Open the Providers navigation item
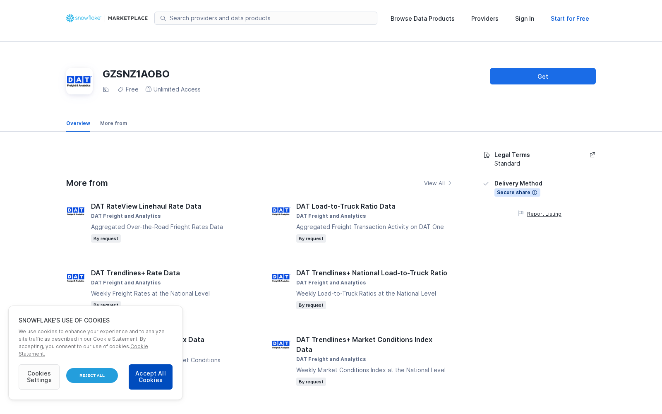 [x=485, y=19]
